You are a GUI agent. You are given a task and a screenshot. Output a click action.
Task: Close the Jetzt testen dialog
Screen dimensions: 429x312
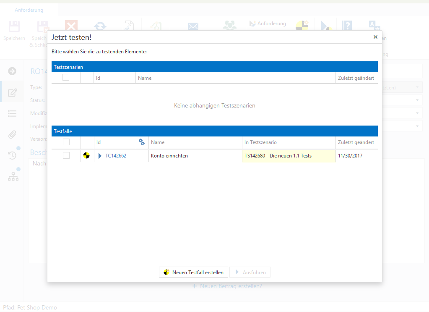coord(375,37)
